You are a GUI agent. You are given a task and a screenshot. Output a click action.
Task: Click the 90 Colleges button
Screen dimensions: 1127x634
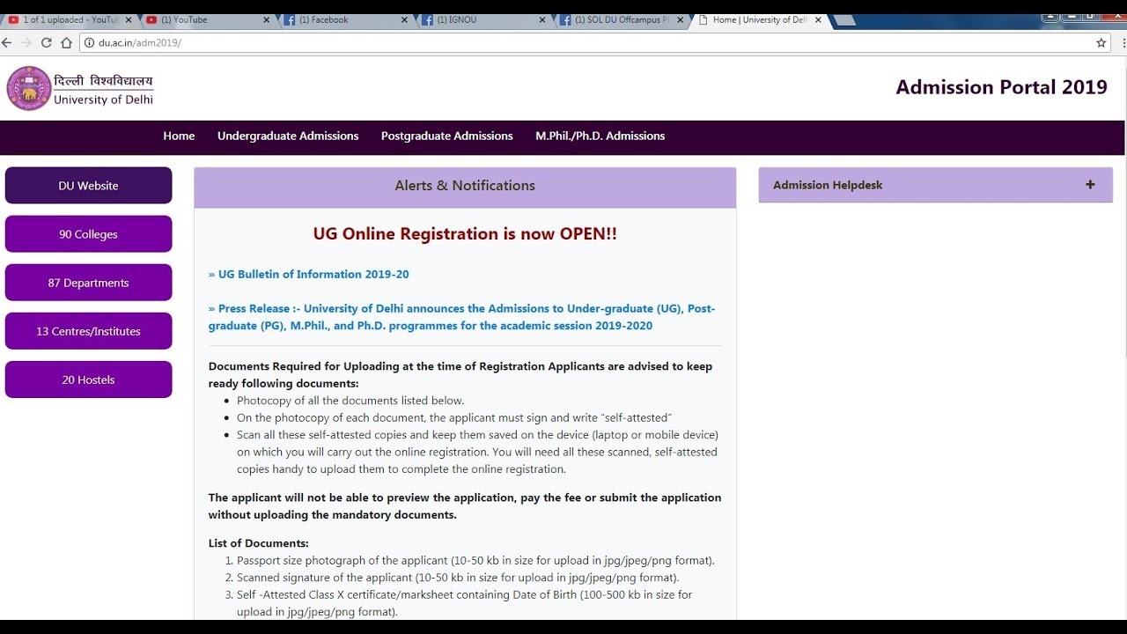(88, 234)
